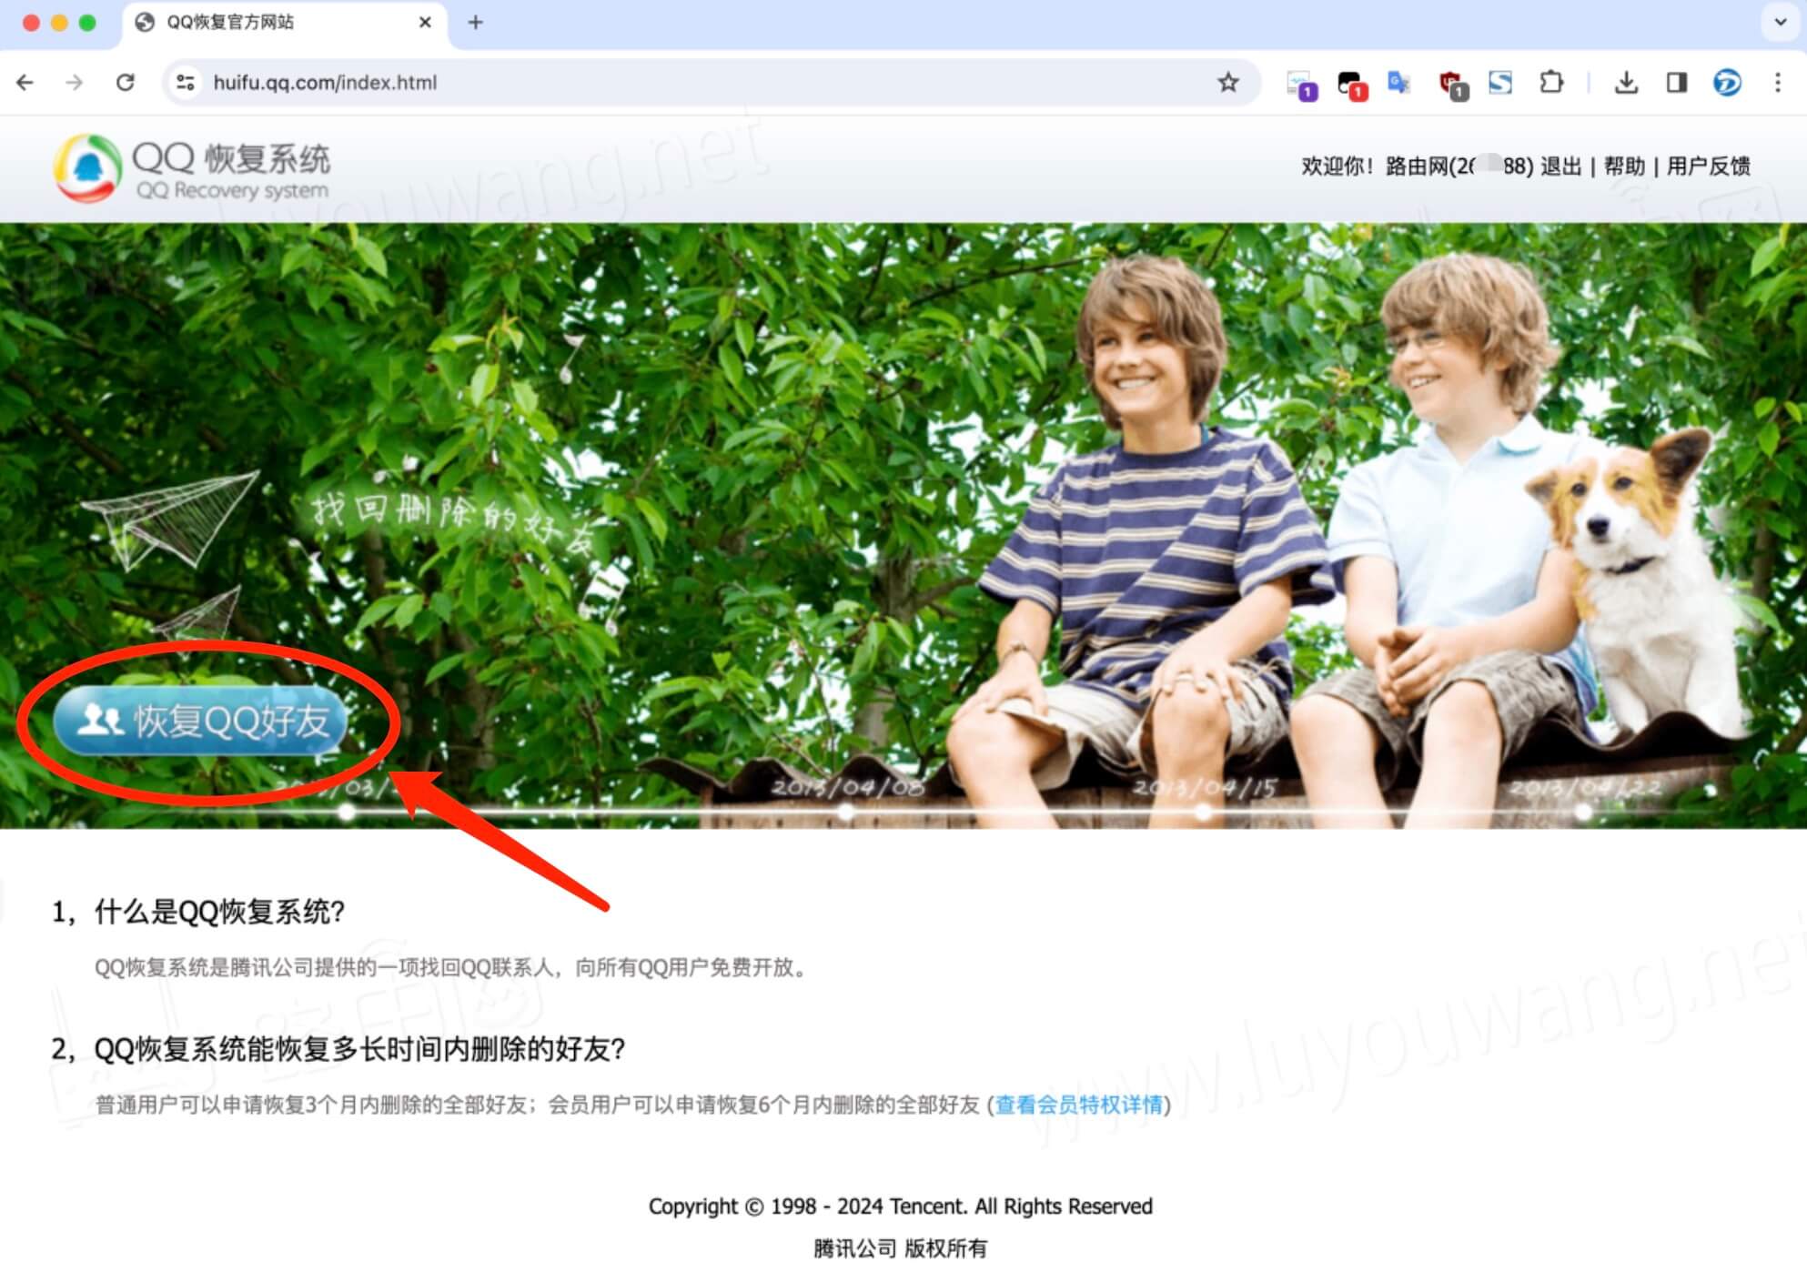This screenshot has height=1272, width=1807.
Task: Click the side panel icon
Action: tap(1677, 82)
